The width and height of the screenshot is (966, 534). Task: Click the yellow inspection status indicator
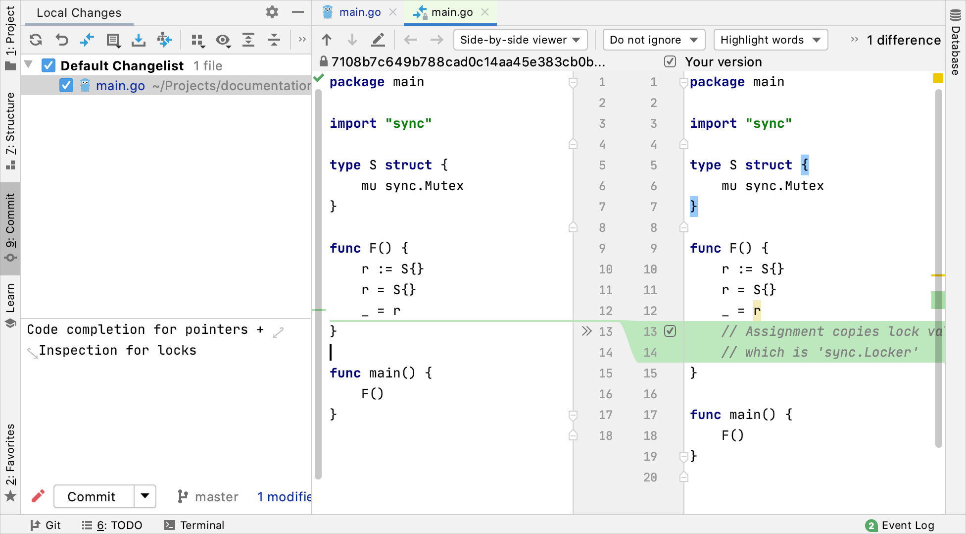(938, 78)
